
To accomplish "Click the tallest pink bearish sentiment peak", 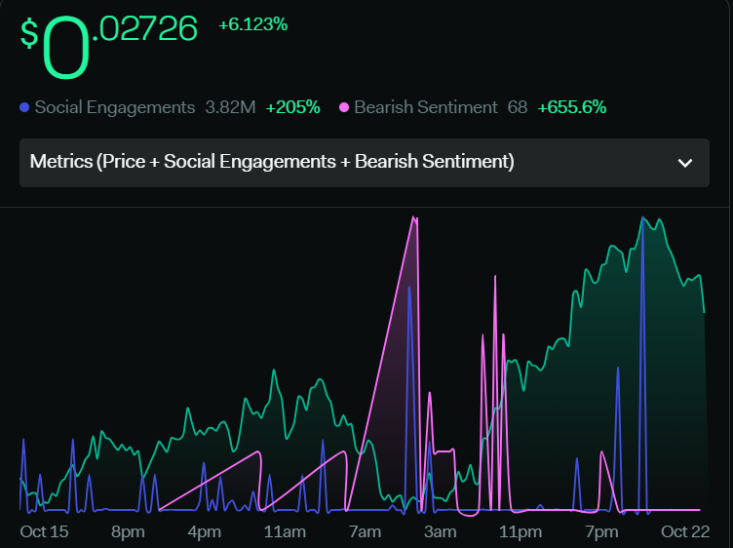I will (413, 217).
